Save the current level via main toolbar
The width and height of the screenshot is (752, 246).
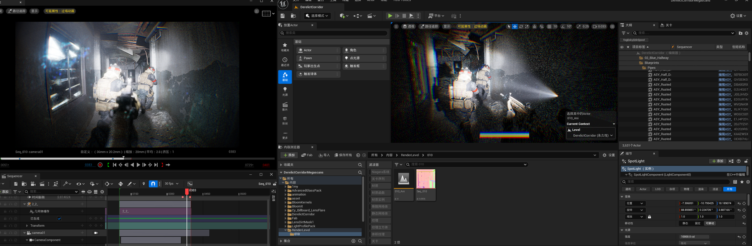283,16
